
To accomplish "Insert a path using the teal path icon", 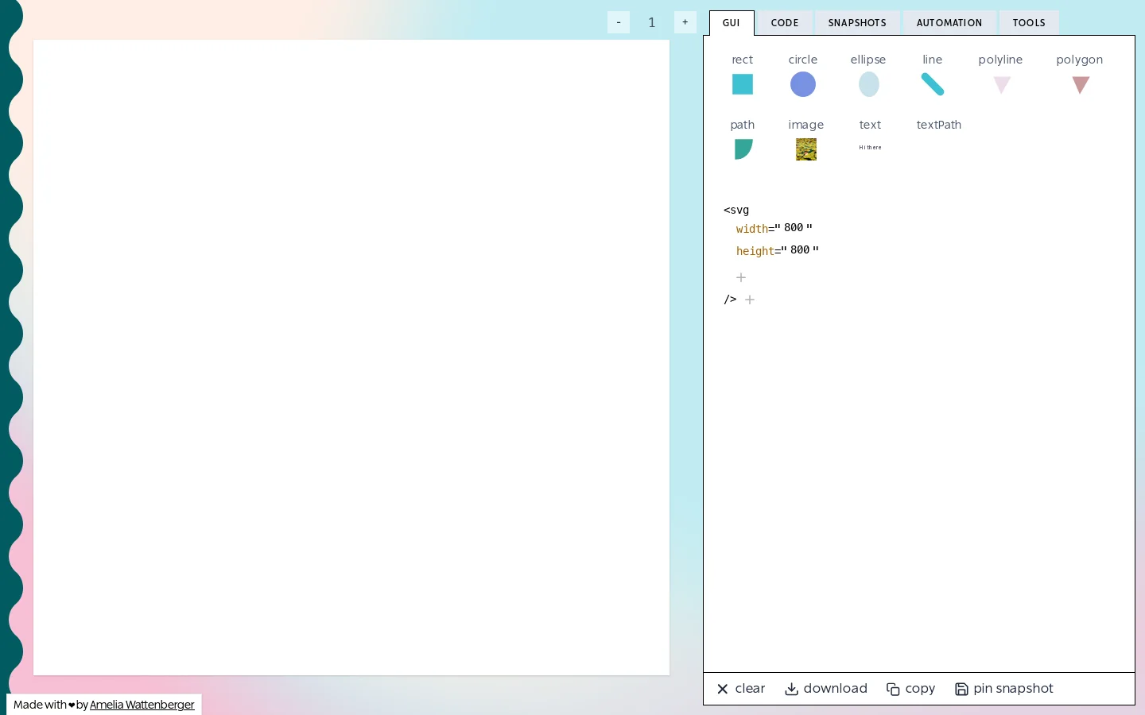I will (743, 149).
